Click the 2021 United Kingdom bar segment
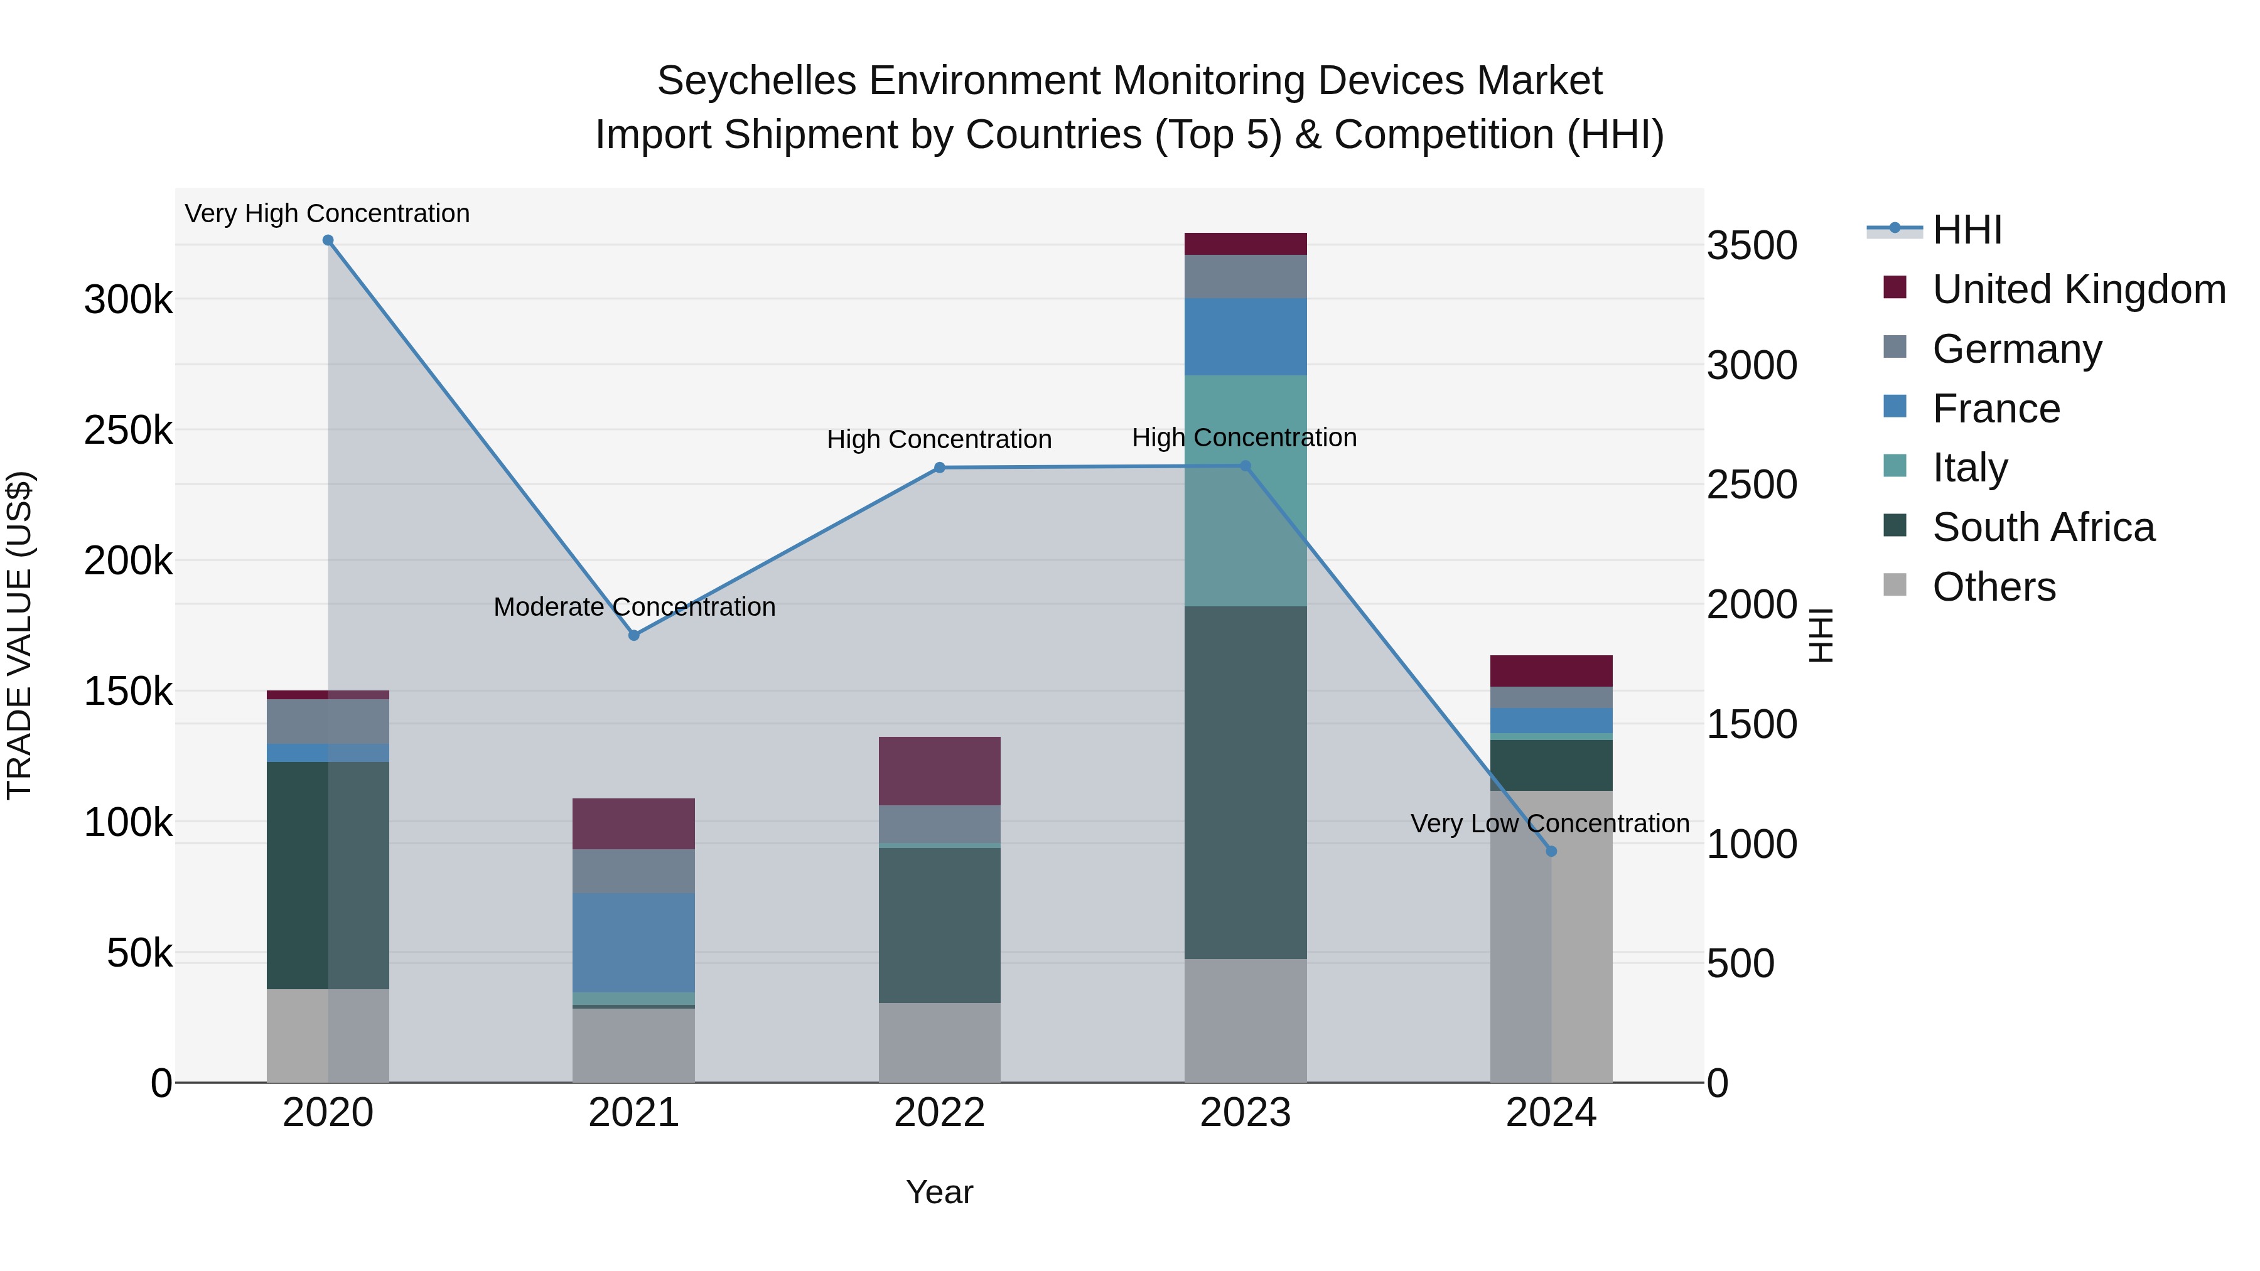This screenshot has width=2260, height=1271. tap(633, 823)
